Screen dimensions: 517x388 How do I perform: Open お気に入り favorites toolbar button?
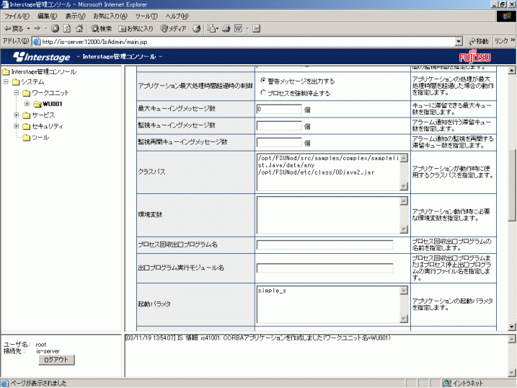point(136,29)
